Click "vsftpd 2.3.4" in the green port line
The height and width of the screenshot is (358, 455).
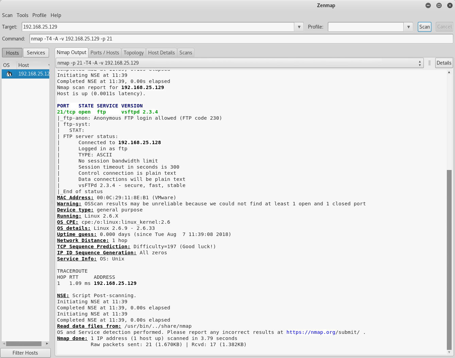[140, 112]
